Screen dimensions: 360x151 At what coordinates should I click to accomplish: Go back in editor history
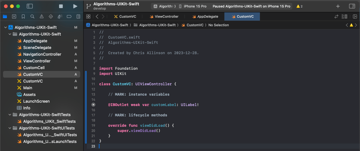coord(97,16)
